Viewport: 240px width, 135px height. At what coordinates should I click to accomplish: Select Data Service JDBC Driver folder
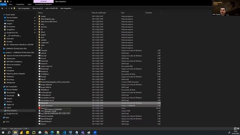(x=49, y=22)
